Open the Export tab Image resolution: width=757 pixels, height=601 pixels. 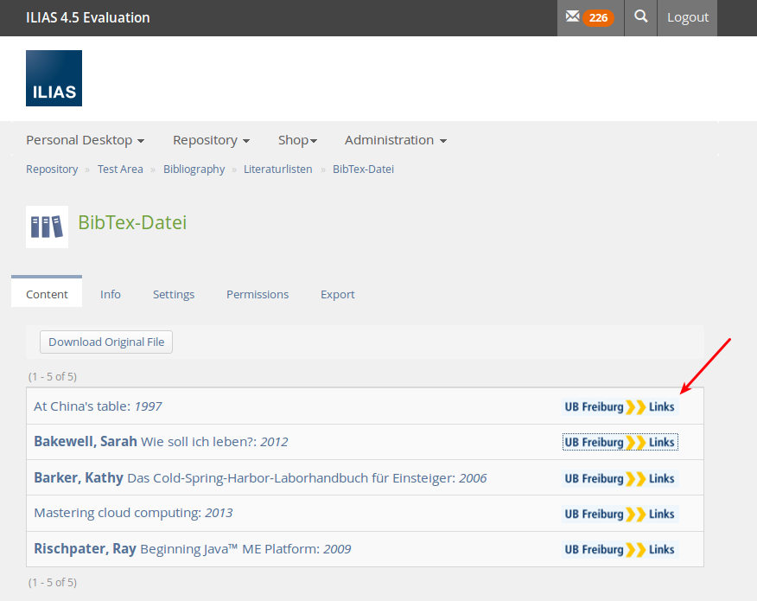338,294
